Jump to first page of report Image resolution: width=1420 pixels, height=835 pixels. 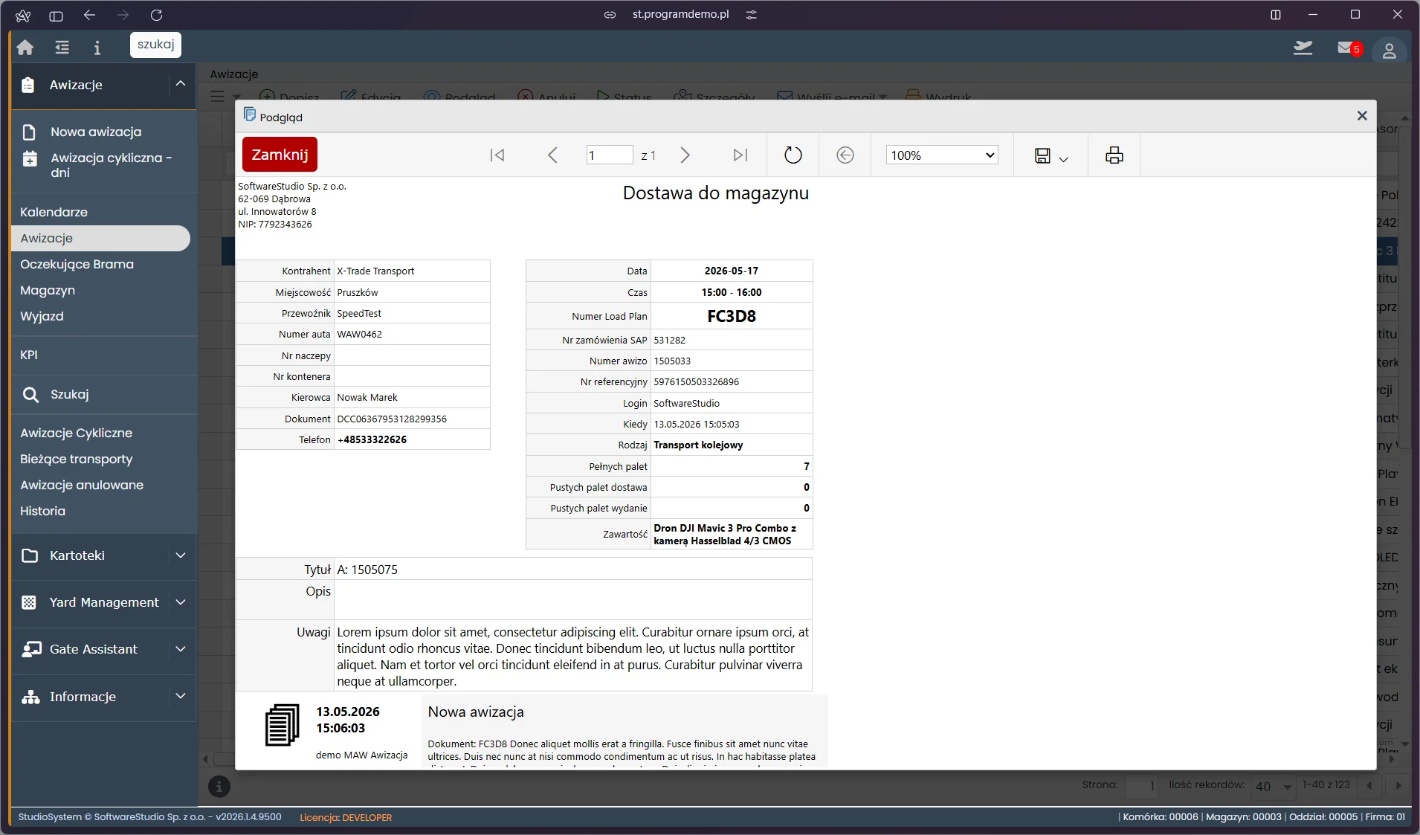click(x=497, y=155)
